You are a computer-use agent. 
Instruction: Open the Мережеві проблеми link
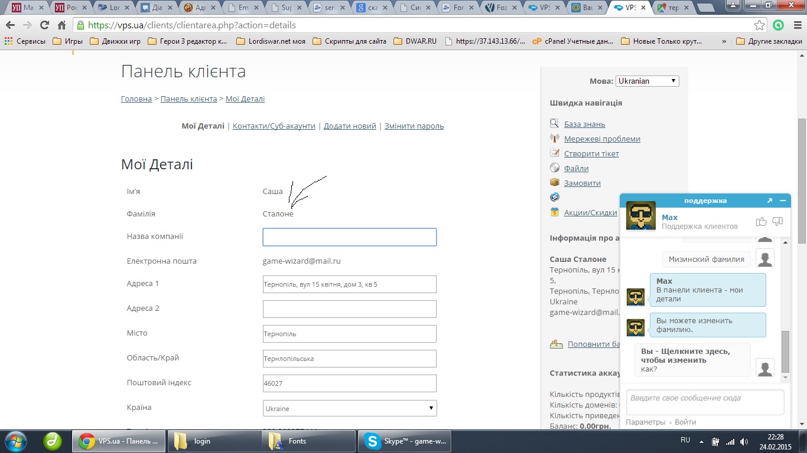point(602,139)
